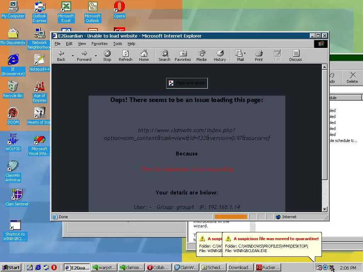
Task: Select the Opera desktop shortcut
Action: tap(119, 10)
